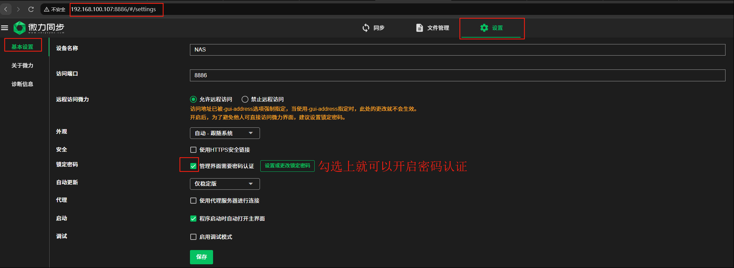Click the settings gear icon

[x=484, y=28]
